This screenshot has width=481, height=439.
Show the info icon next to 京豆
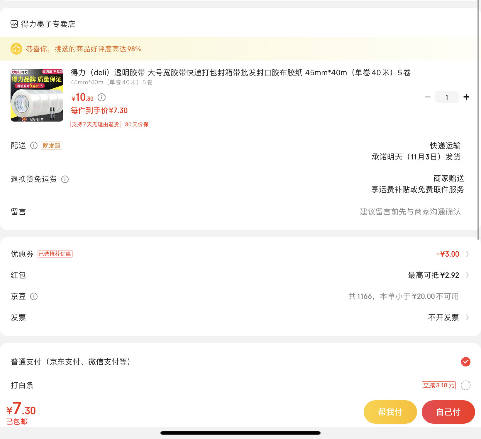34,297
